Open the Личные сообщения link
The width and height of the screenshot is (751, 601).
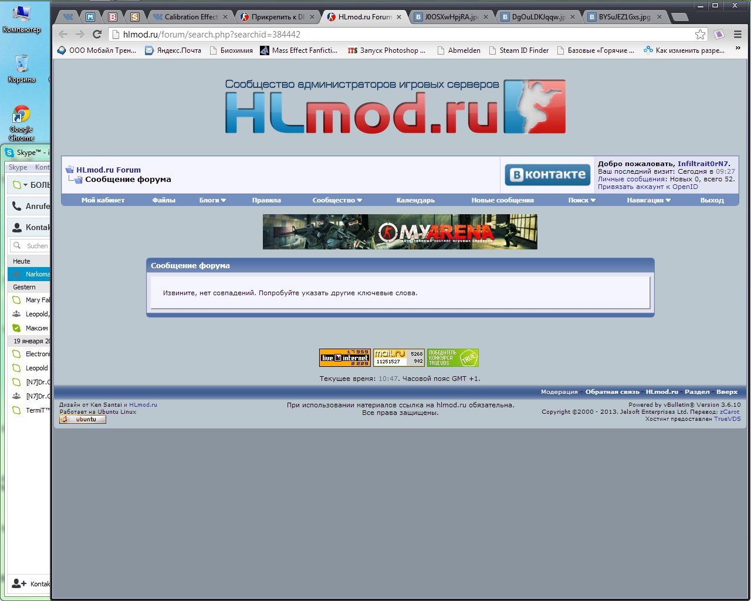(631, 179)
